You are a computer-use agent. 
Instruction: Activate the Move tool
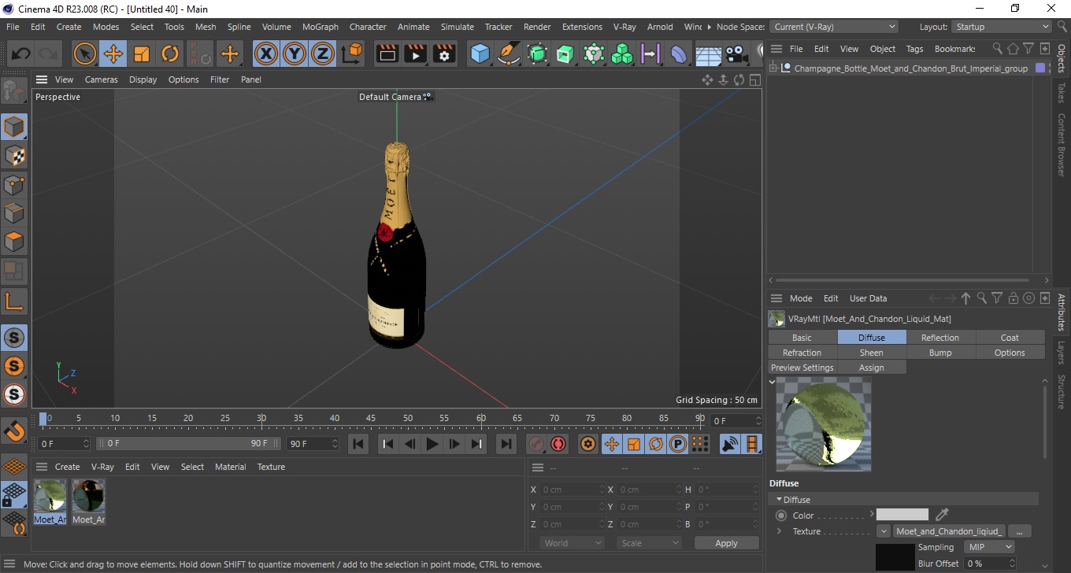(x=113, y=54)
